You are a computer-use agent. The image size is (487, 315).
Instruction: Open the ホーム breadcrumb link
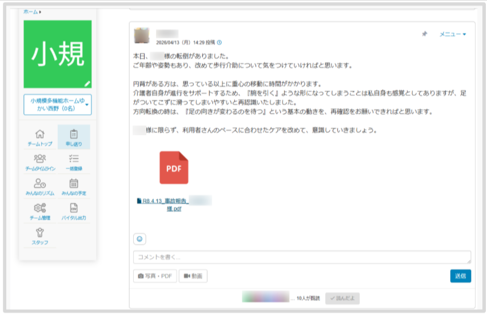pyautogui.click(x=31, y=12)
